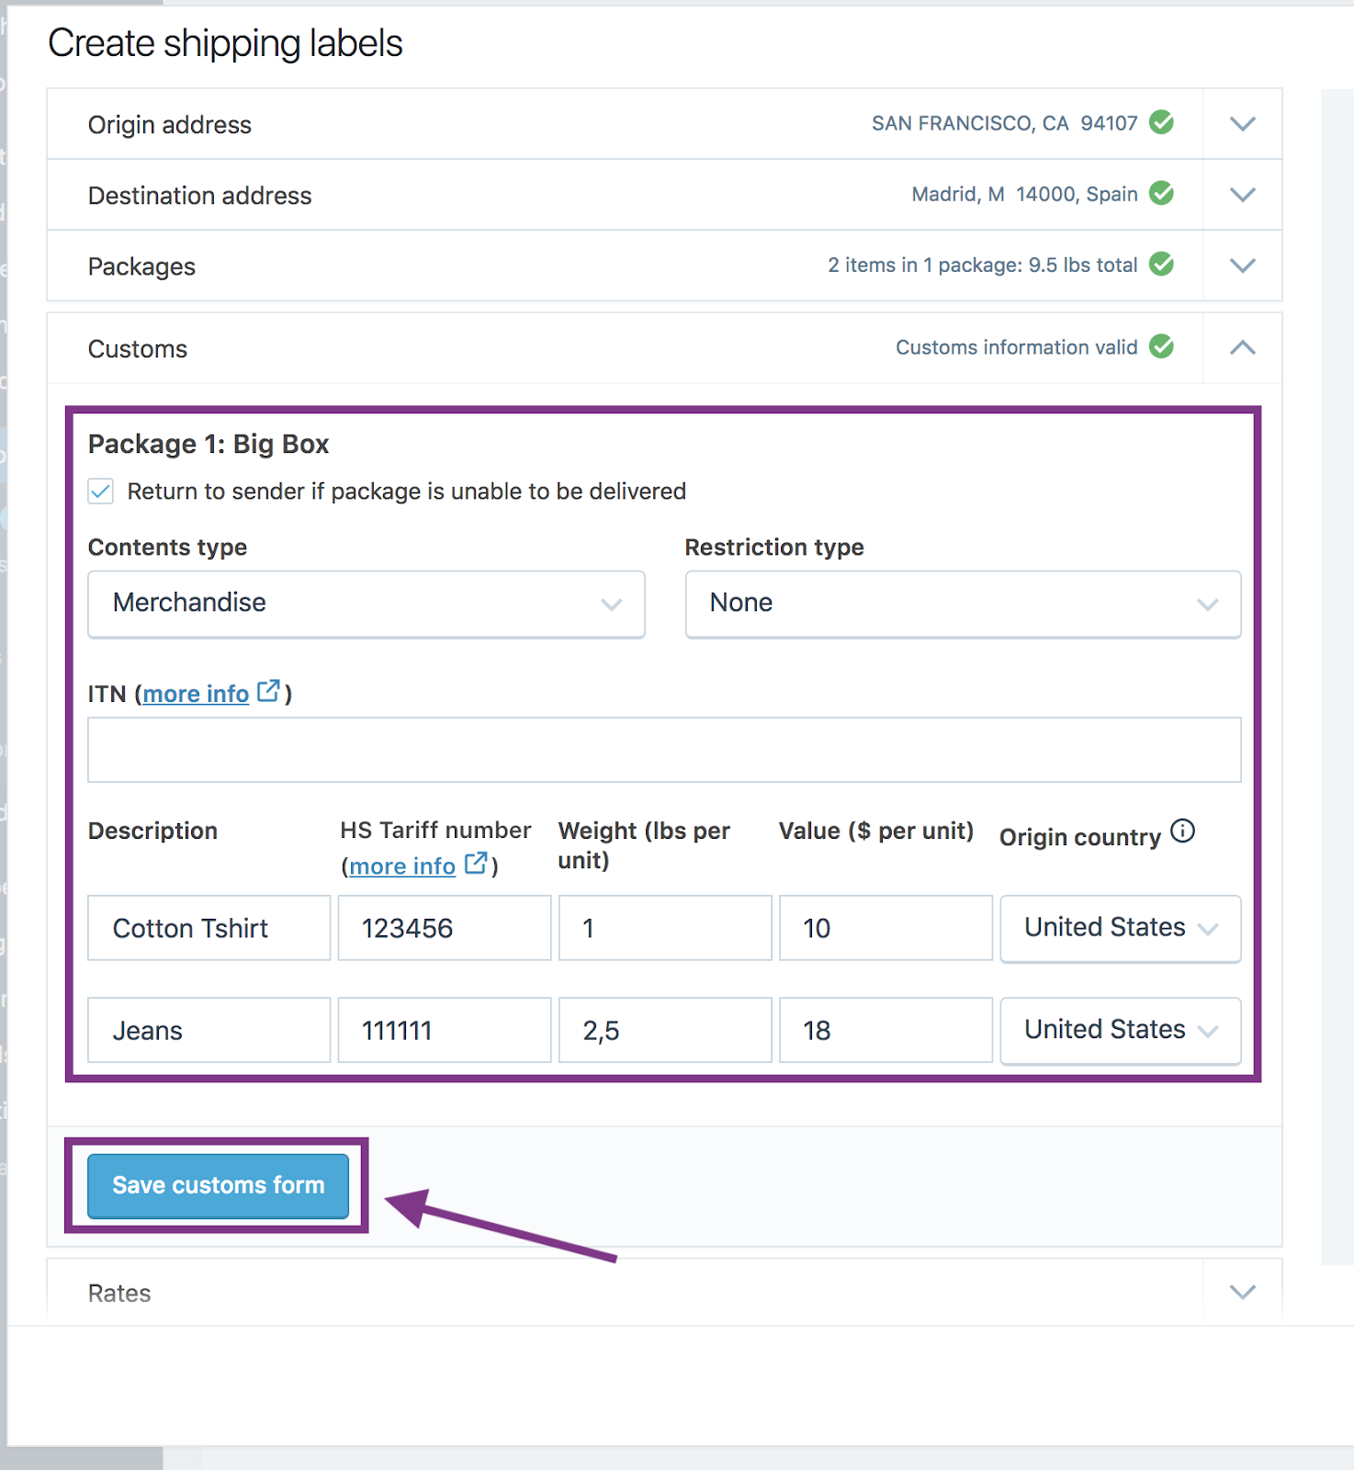The width and height of the screenshot is (1354, 1470).
Task: Click green checkmark on Packages row
Action: (1162, 264)
